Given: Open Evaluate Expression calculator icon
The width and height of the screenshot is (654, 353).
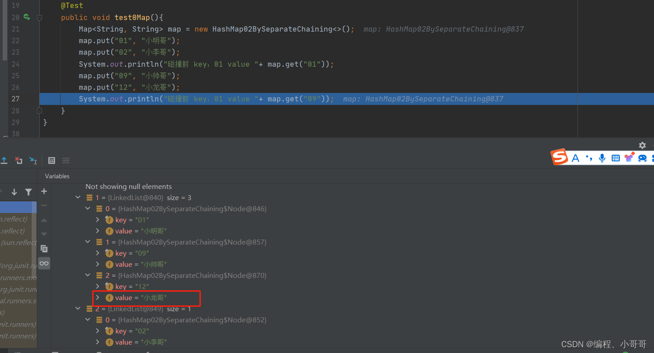Looking at the screenshot, I should point(52,160).
